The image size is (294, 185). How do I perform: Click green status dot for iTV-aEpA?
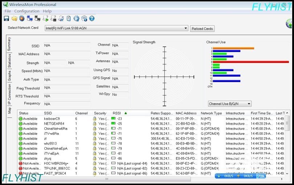pos(20,154)
